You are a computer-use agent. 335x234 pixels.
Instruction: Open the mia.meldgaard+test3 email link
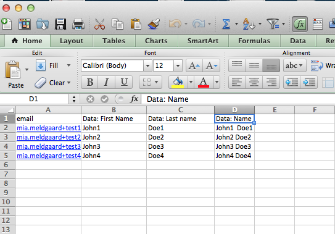click(49, 146)
